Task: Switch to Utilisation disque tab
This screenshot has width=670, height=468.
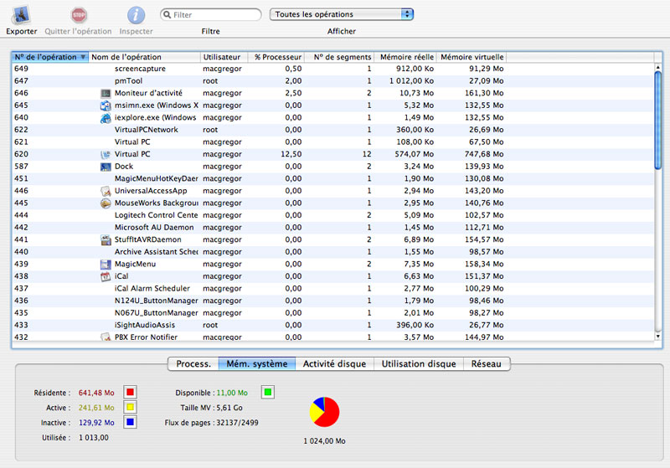Action: tap(419, 364)
